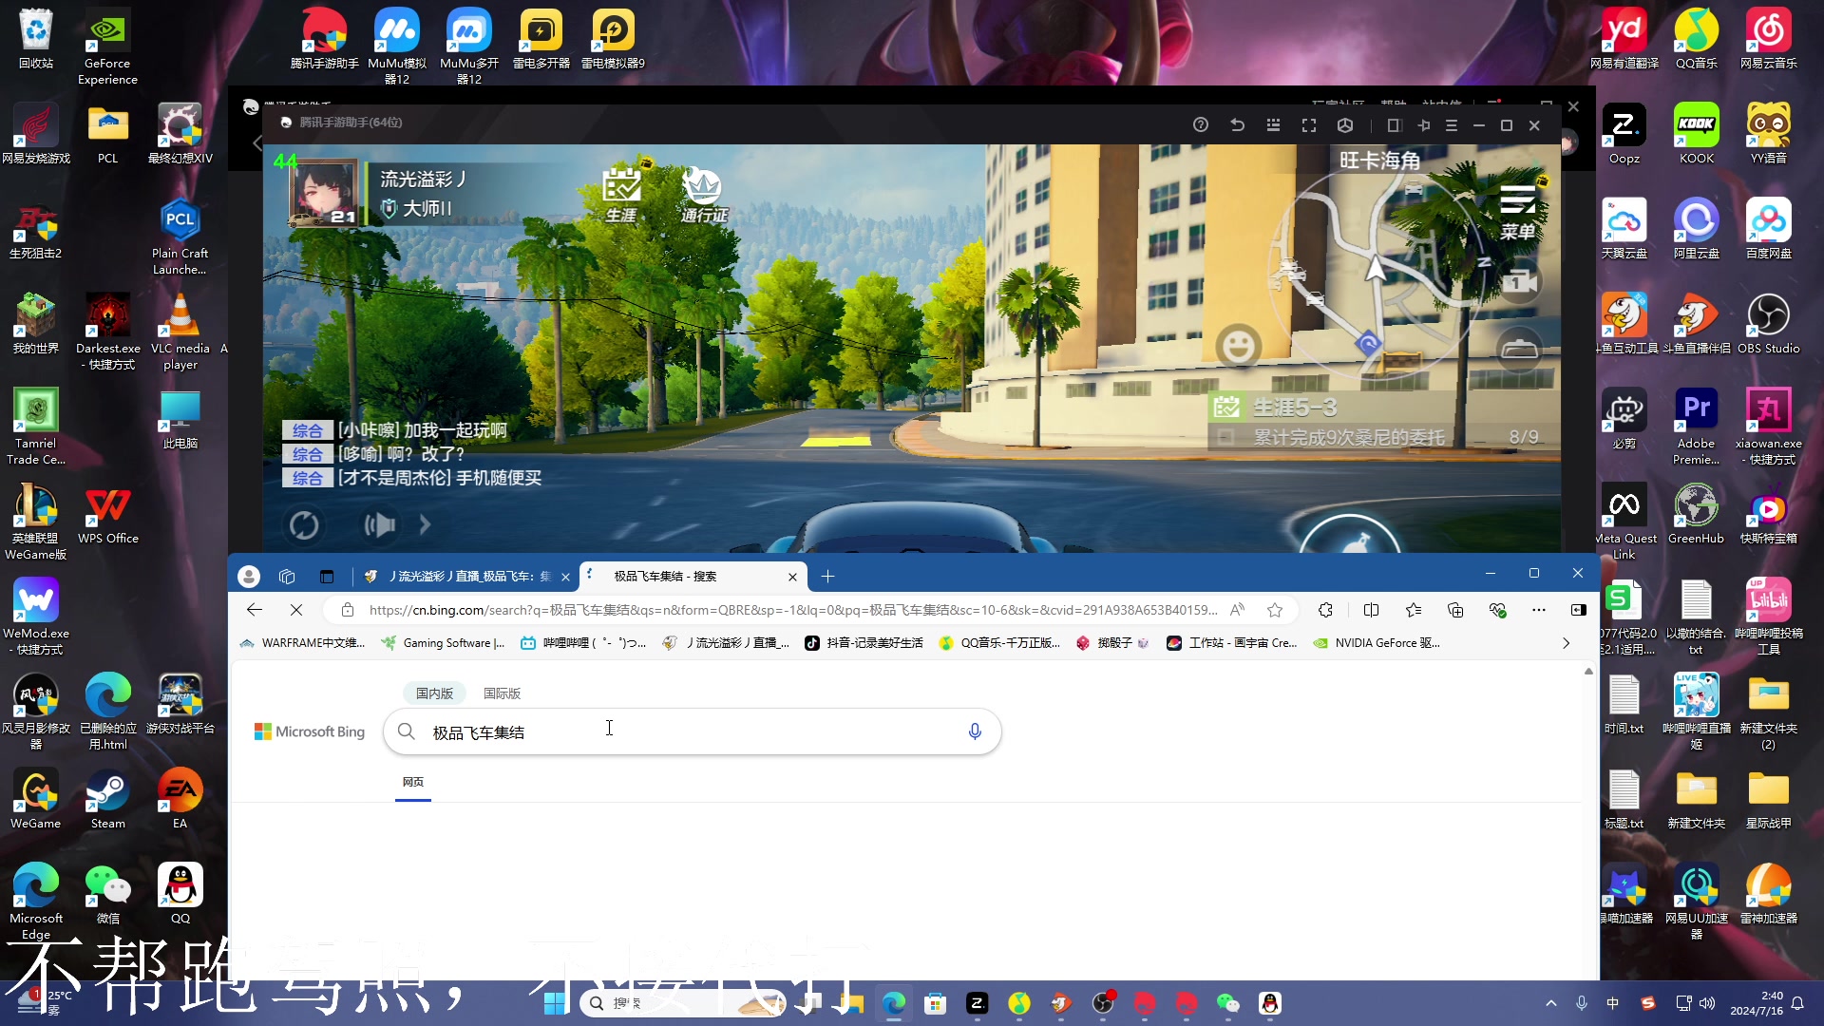Image resolution: width=1824 pixels, height=1026 pixels.
Task: Toggle emulator sidebar panel icon
Action: click(1395, 124)
